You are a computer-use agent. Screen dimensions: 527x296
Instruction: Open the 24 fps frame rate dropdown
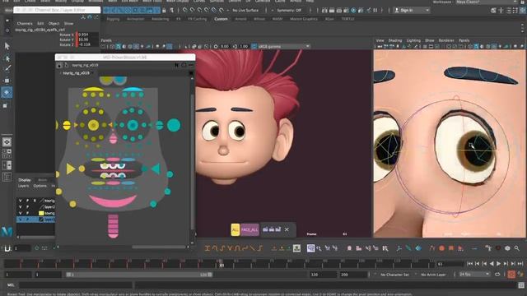point(474,275)
